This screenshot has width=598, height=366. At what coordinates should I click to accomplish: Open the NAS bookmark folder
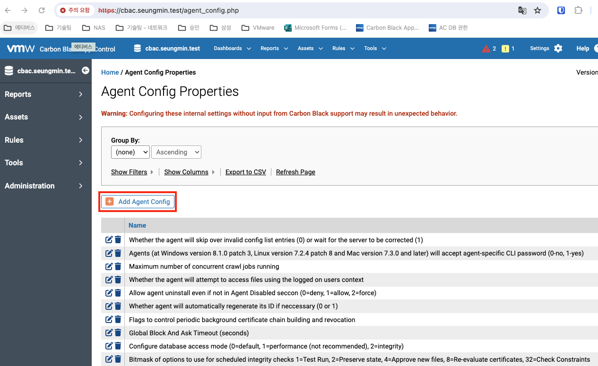pyautogui.click(x=94, y=28)
